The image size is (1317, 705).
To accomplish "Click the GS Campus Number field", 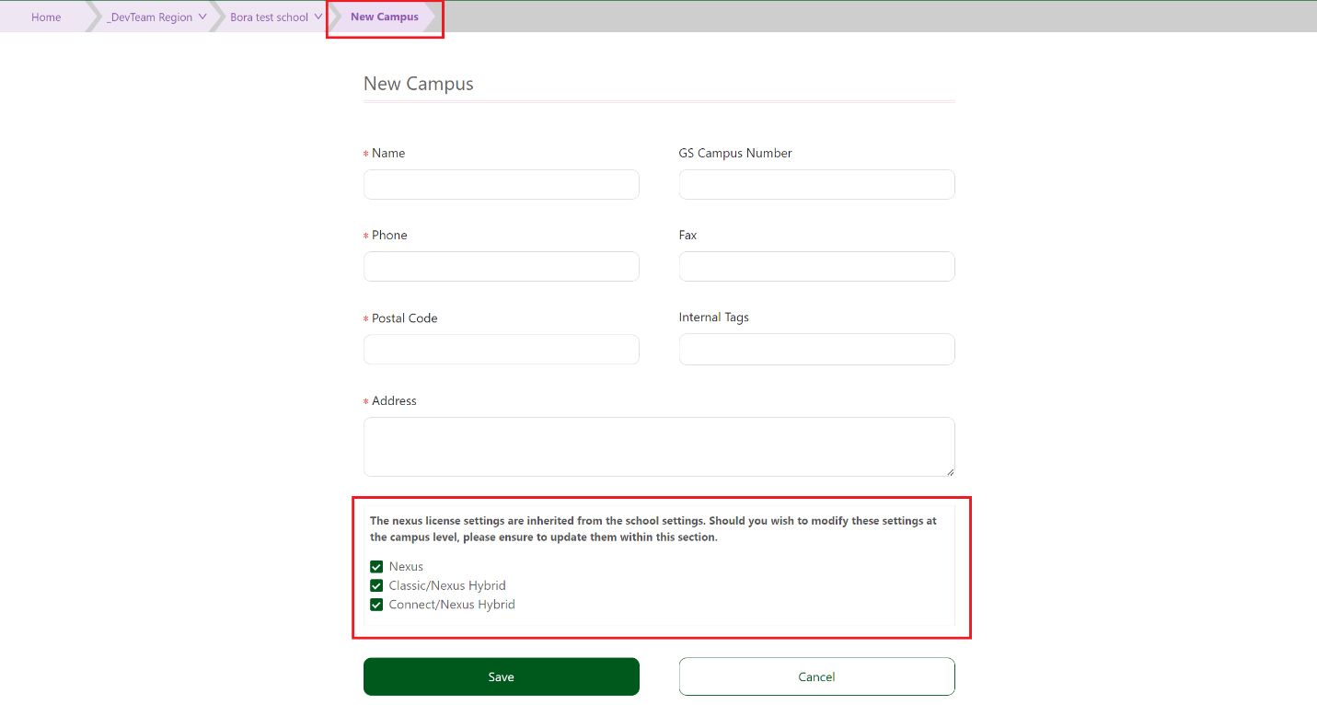I will coord(817,184).
